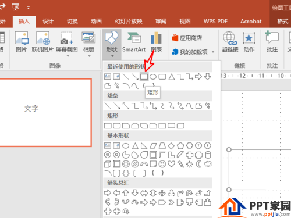The width and height of the screenshot is (291, 218).
Task: Open the shapes (形状) dropdown
Action: pyautogui.click(x=112, y=45)
